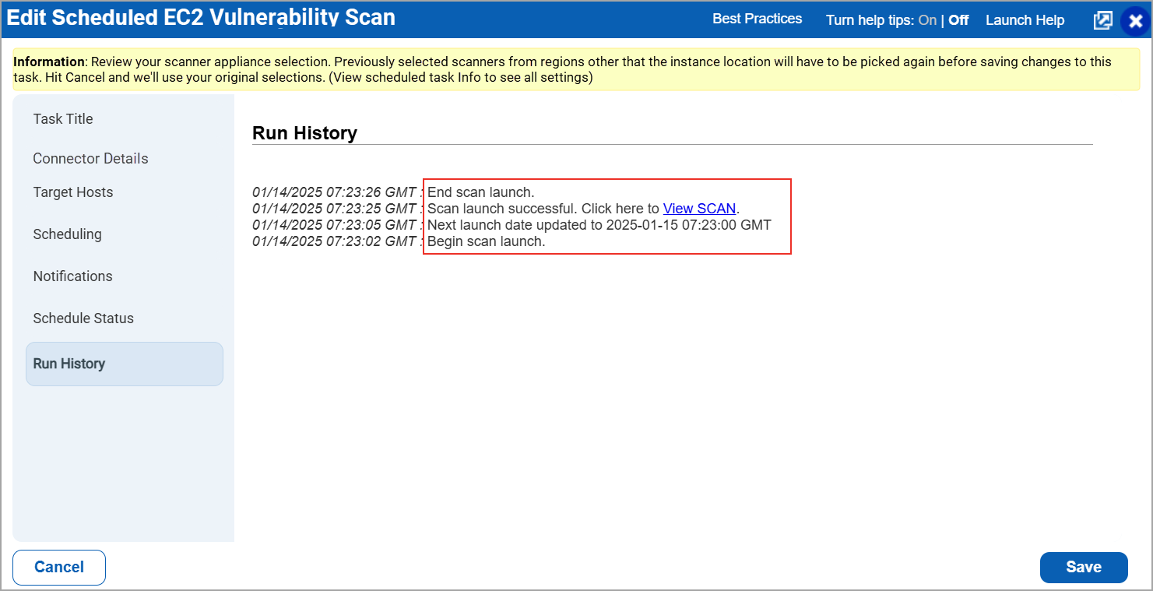Image resolution: width=1153 pixels, height=591 pixels.
Task: Open Launch Help
Action: 1025,19
